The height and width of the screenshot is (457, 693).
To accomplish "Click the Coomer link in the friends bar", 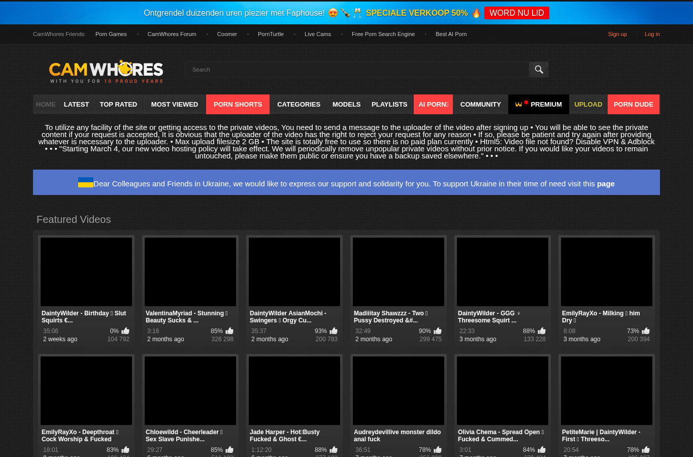I will pyautogui.click(x=227, y=34).
